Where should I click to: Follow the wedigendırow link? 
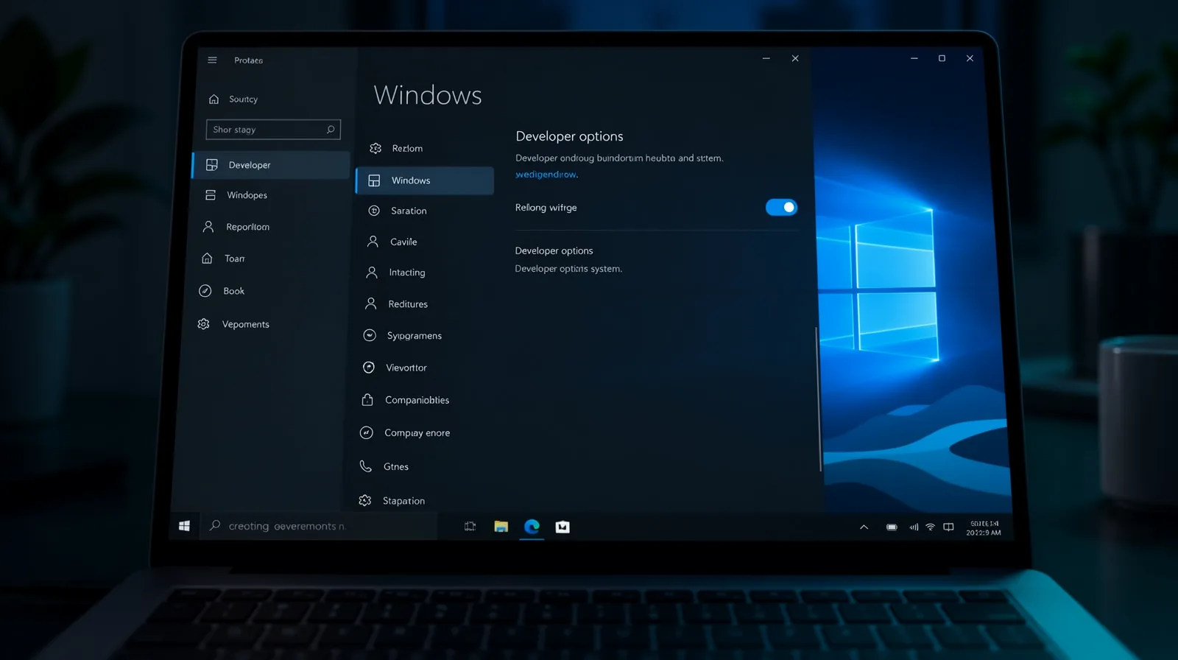(x=546, y=175)
